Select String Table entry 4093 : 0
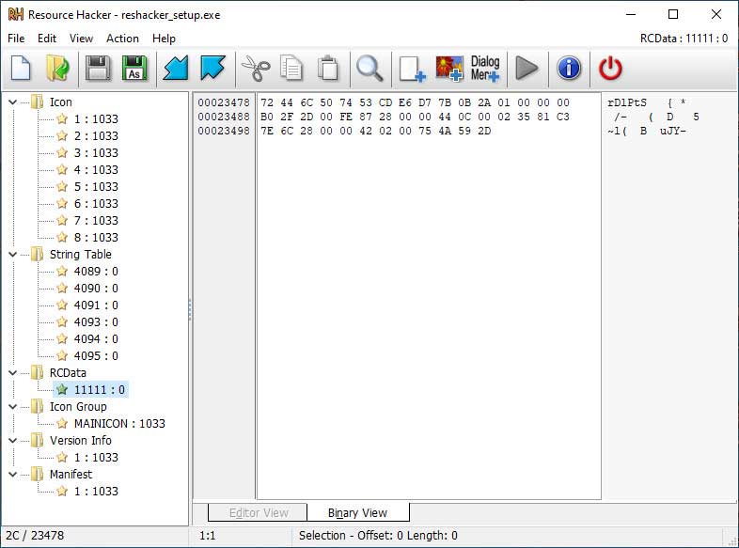 pos(96,322)
